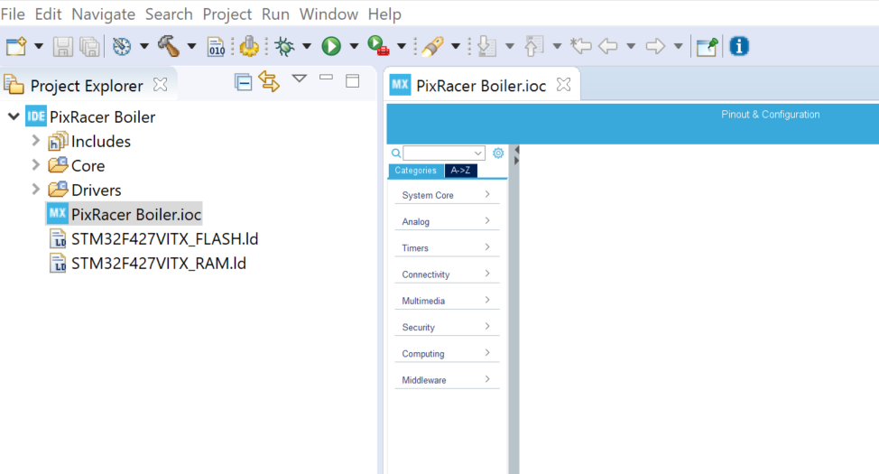Click the Save All icon
The height and width of the screenshot is (474, 879).
point(89,47)
